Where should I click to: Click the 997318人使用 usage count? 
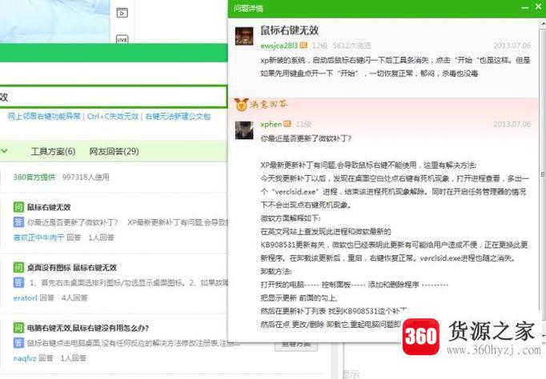86,178
